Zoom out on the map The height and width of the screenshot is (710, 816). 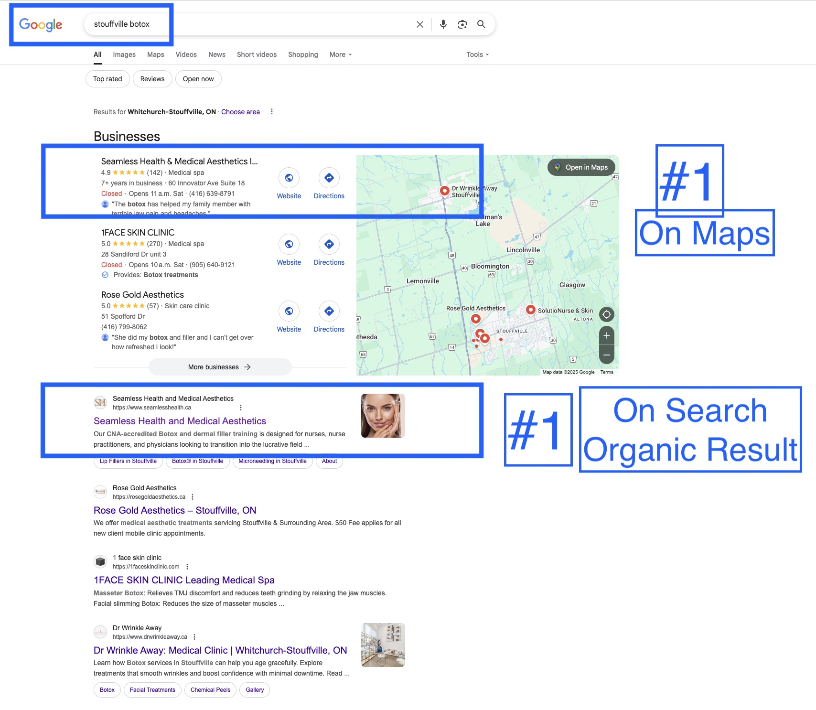click(x=607, y=355)
